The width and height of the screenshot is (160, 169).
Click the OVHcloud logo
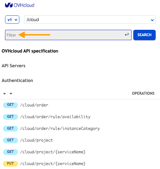point(20,5)
